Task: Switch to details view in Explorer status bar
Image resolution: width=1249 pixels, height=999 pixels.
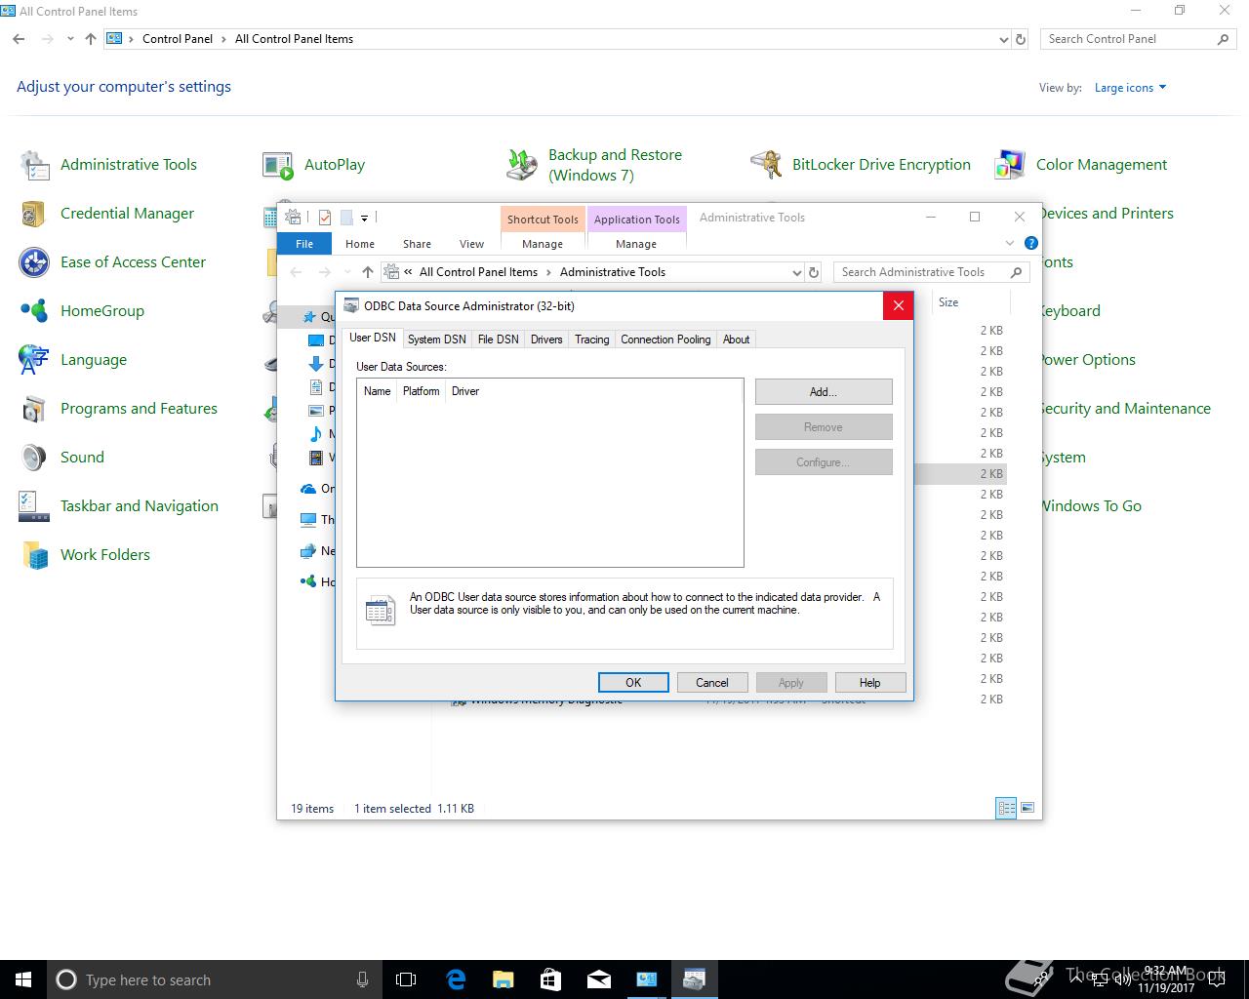Action: 1006,808
